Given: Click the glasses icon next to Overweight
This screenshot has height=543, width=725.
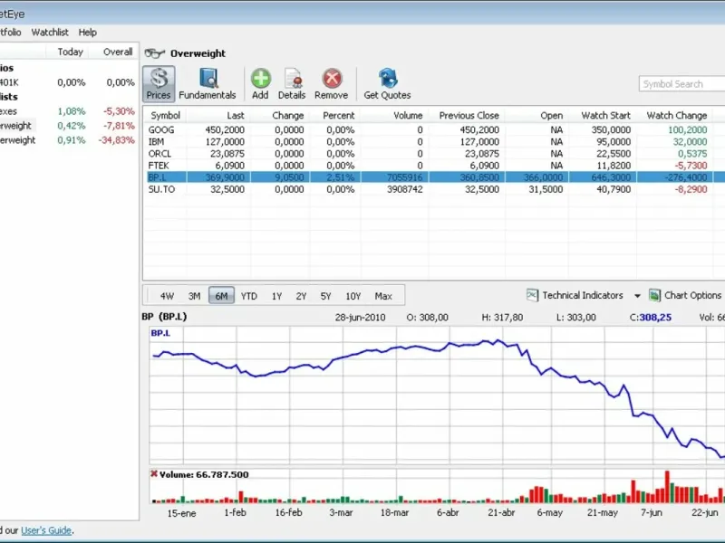Looking at the screenshot, I should [154, 53].
